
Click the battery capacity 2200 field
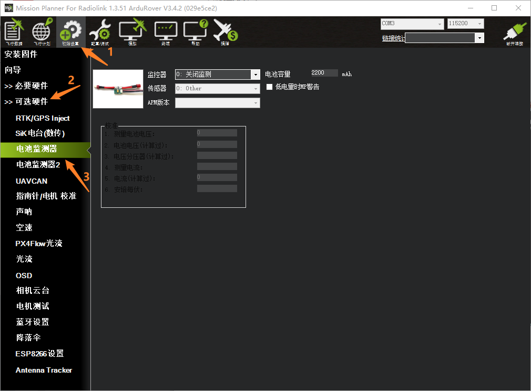[x=324, y=73]
